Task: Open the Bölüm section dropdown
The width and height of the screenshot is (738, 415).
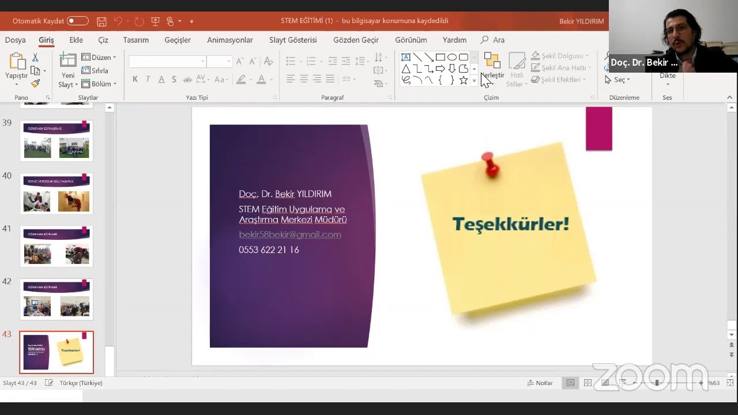Action: [99, 84]
